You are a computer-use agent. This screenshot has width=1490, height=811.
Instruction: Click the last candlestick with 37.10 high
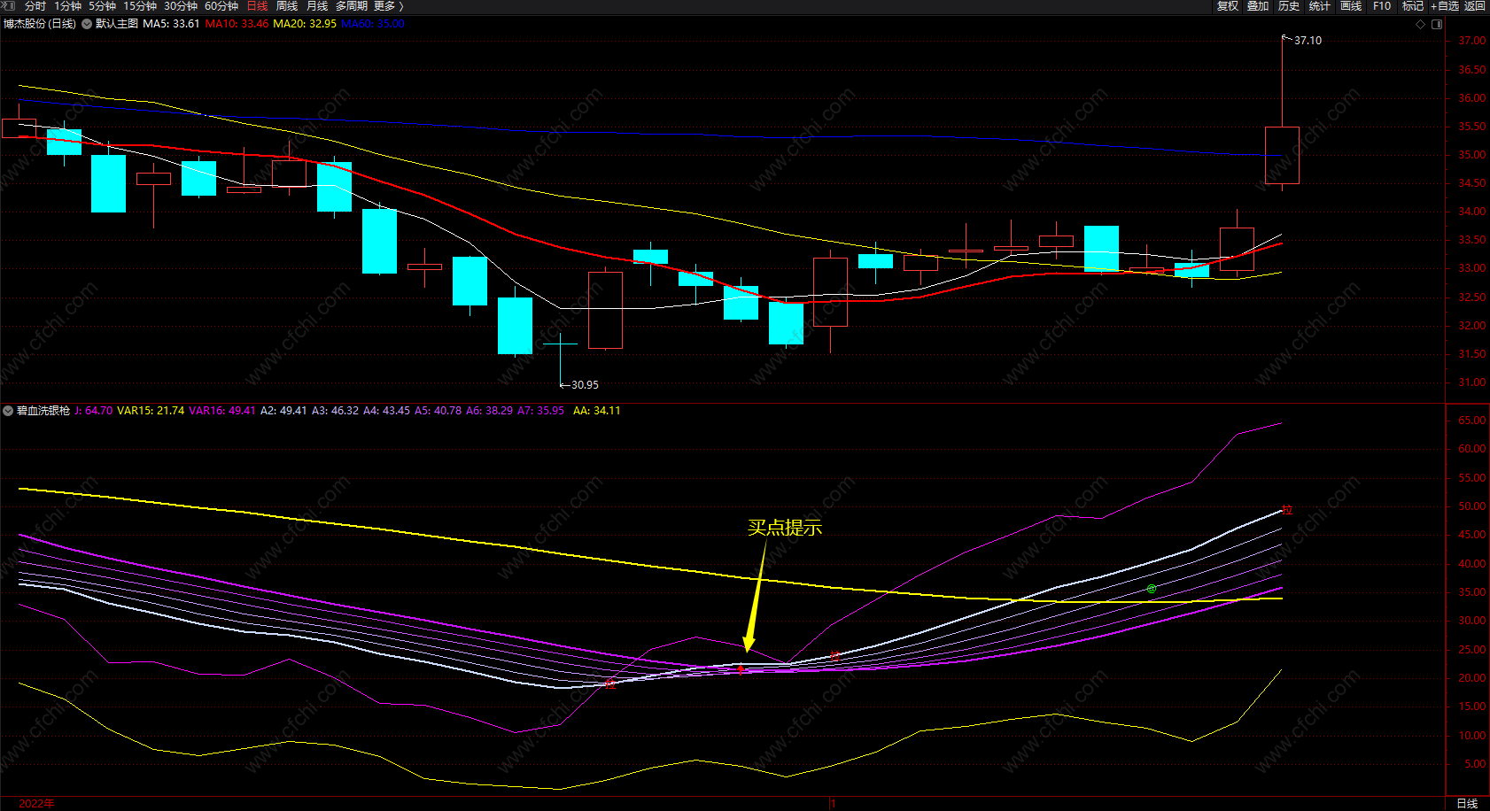pos(1282,155)
